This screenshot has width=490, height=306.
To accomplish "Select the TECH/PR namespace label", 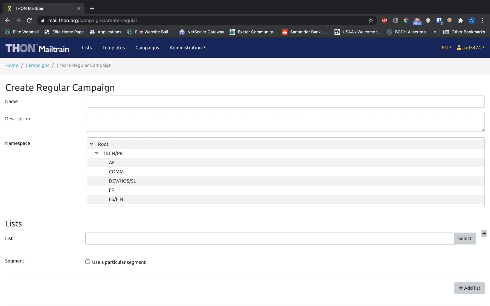I will coord(113,153).
